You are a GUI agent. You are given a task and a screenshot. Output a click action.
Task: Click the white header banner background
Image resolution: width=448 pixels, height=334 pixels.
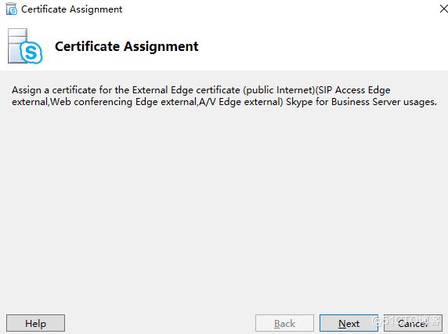pos(314,45)
